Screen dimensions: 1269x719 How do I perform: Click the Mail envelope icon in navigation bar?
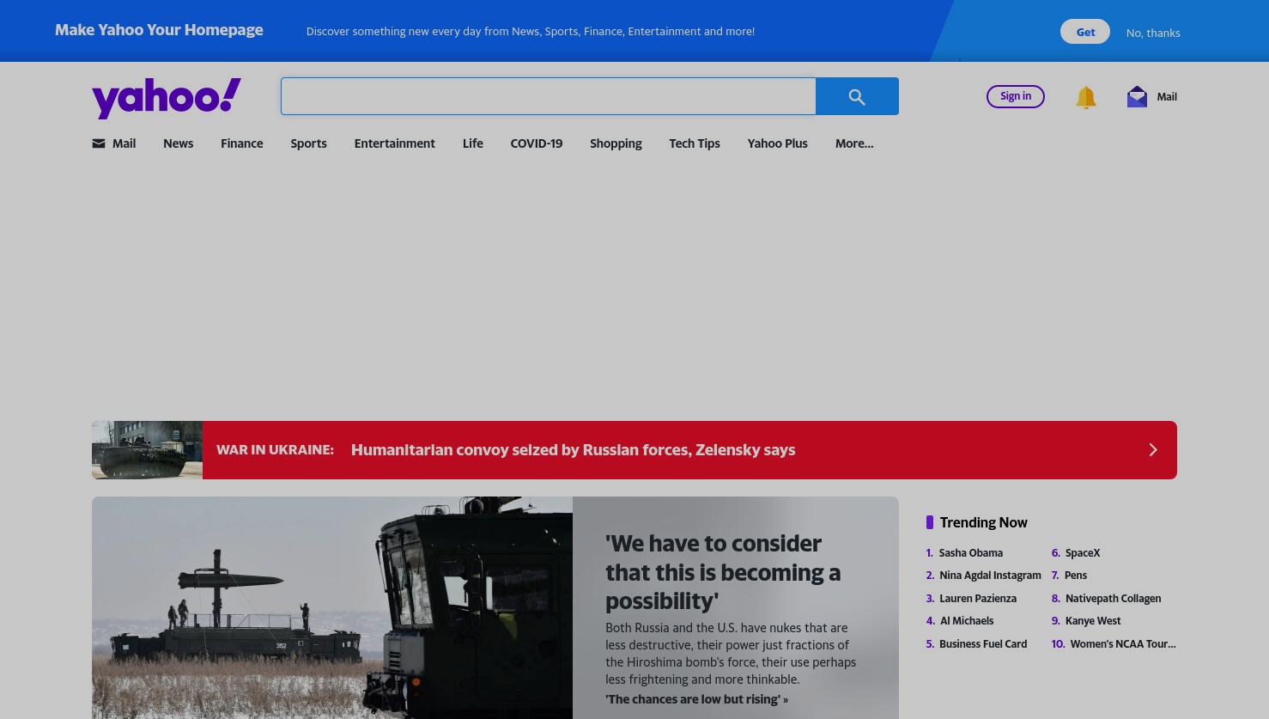(x=99, y=143)
